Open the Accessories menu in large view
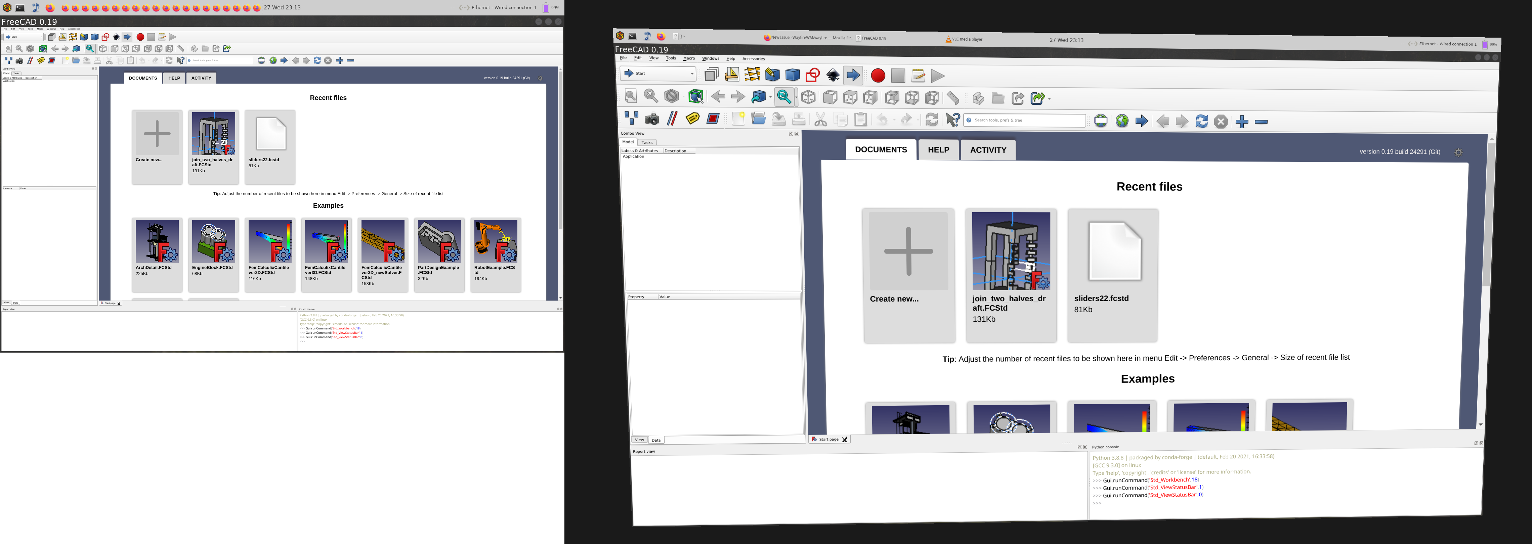The height and width of the screenshot is (544, 1532). 753,59
